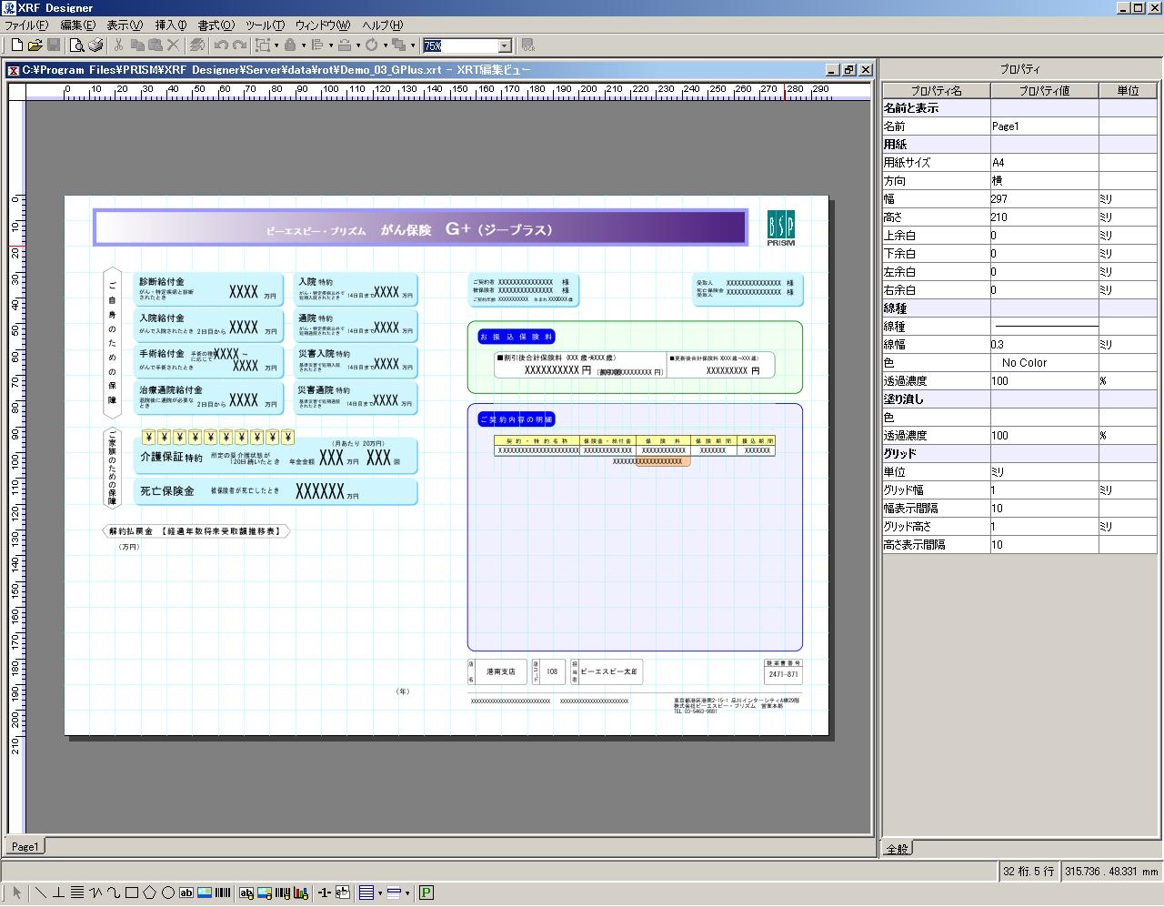Viewport: 1164px width, 908px height.
Task: Select the Ellipse circle tool
Action: click(168, 893)
